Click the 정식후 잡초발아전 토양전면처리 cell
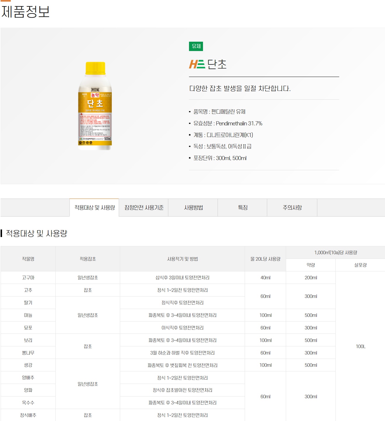This screenshot has height=421, width=385. (x=182, y=390)
